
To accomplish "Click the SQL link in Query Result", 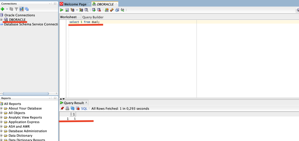I will pyautogui.click(x=84, y=108).
